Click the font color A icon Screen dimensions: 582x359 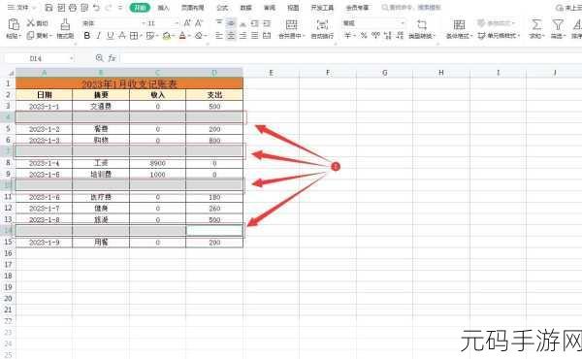tap(182, 36)
